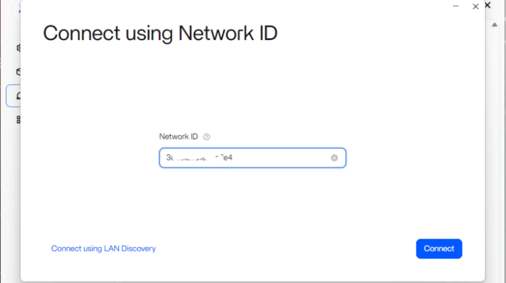Image resolution: width=506 pixels, height=283 pixels.
Task: Close the dialog using the thin X
Action: [x=475, y=7]
